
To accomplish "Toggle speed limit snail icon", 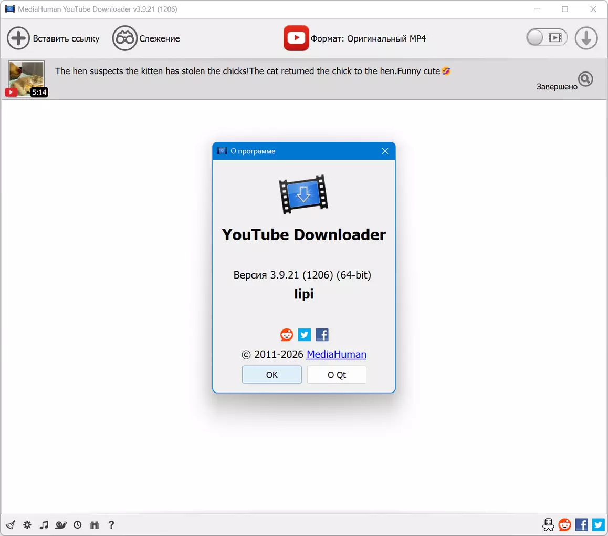I will coord(60,525).
